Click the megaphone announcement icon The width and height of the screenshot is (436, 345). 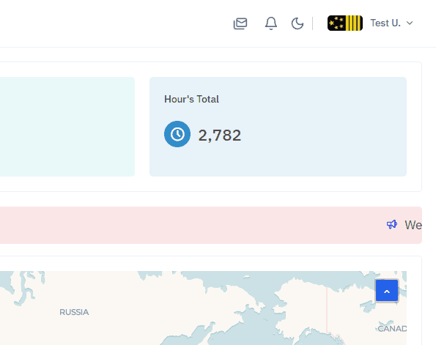[392, 224]
